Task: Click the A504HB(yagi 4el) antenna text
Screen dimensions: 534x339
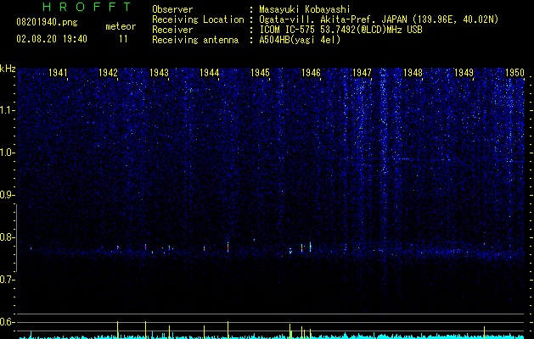Action: coord(300,40)
